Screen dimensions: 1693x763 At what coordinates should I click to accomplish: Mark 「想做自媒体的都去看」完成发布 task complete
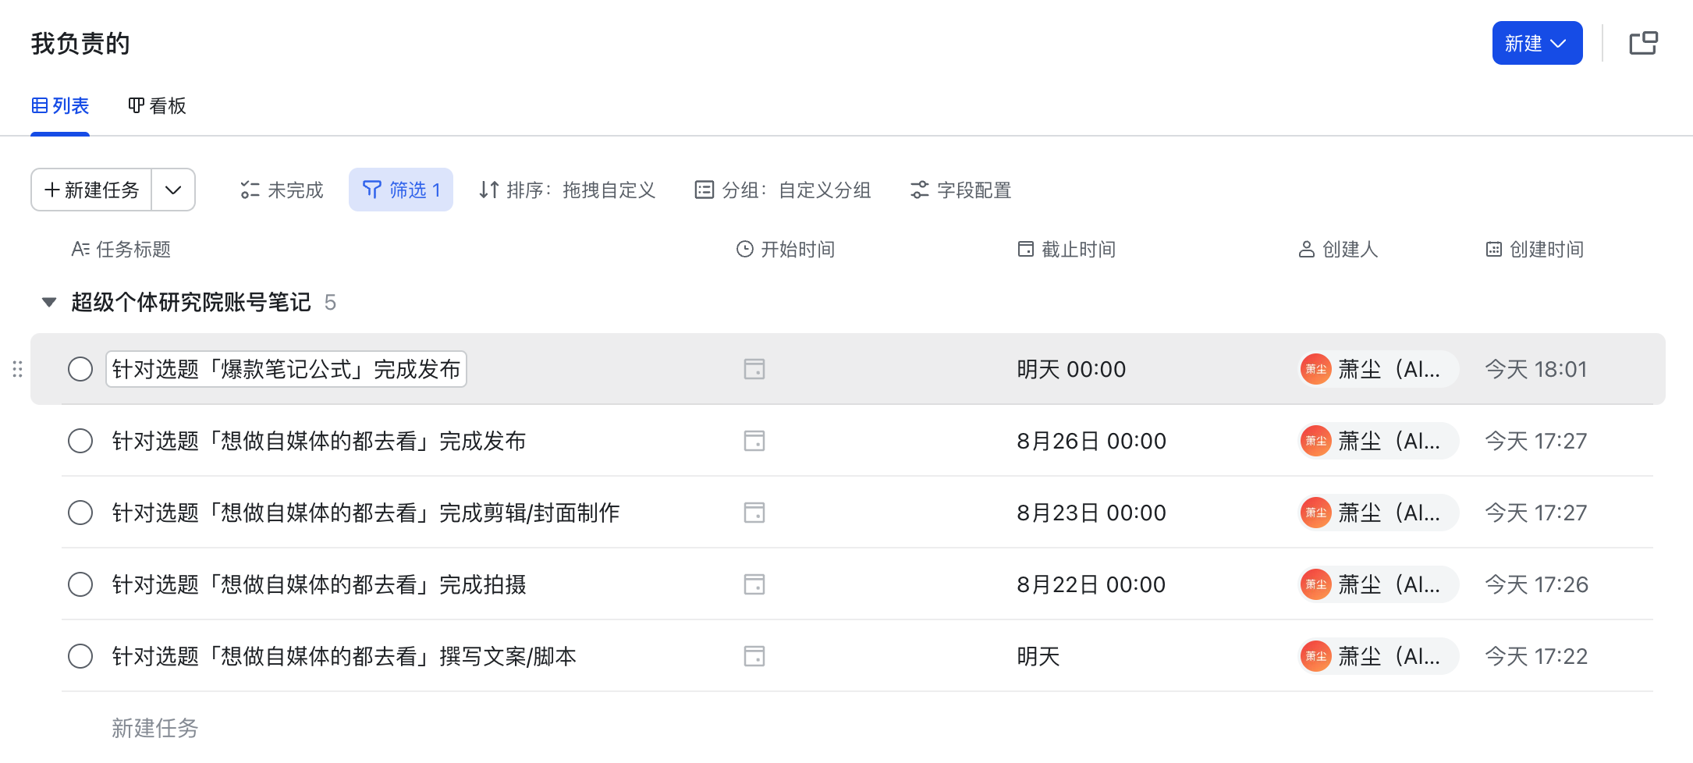80,441
